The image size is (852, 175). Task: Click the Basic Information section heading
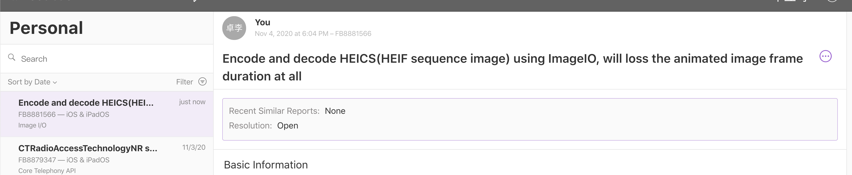(266, 164)
